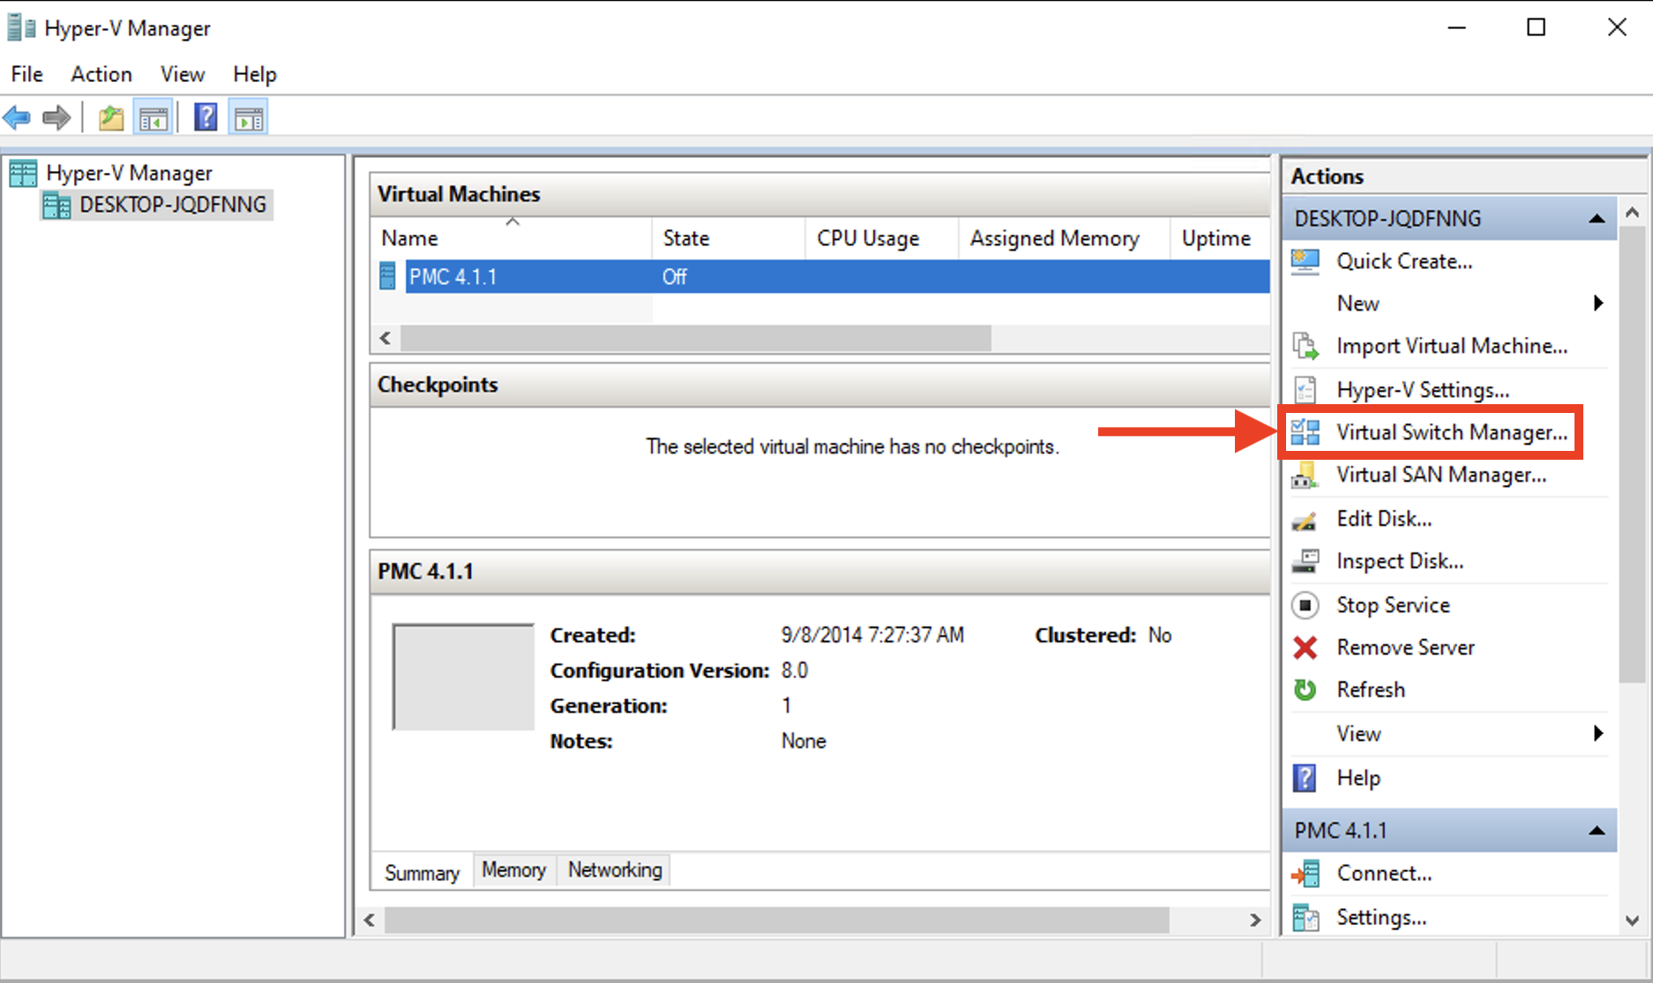Select DESKTOP-JQDFNNG in the tree

[x=173, y=205]
